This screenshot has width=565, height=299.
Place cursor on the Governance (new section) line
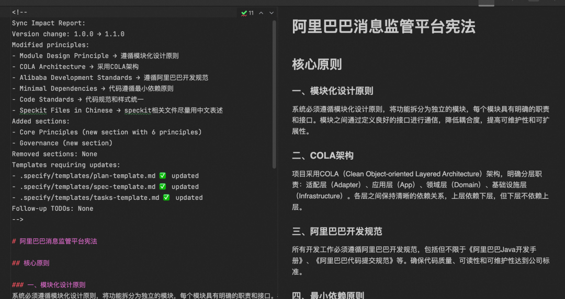[62, 143]
